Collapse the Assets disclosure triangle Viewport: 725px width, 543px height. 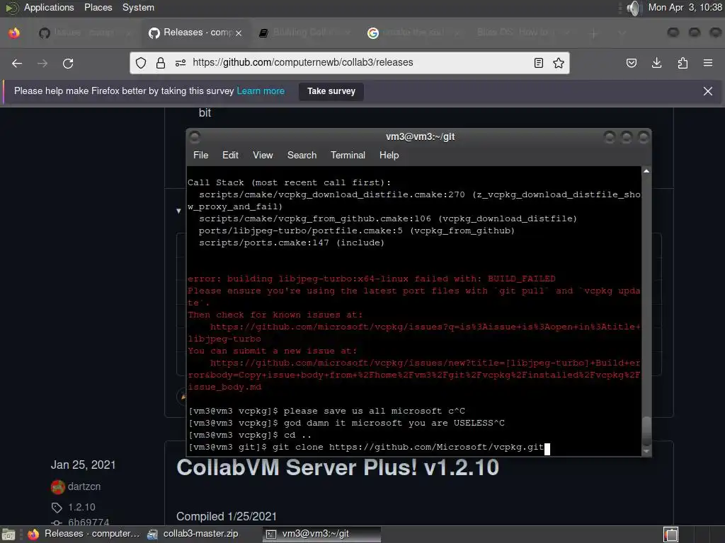click(x=178, y=211)
